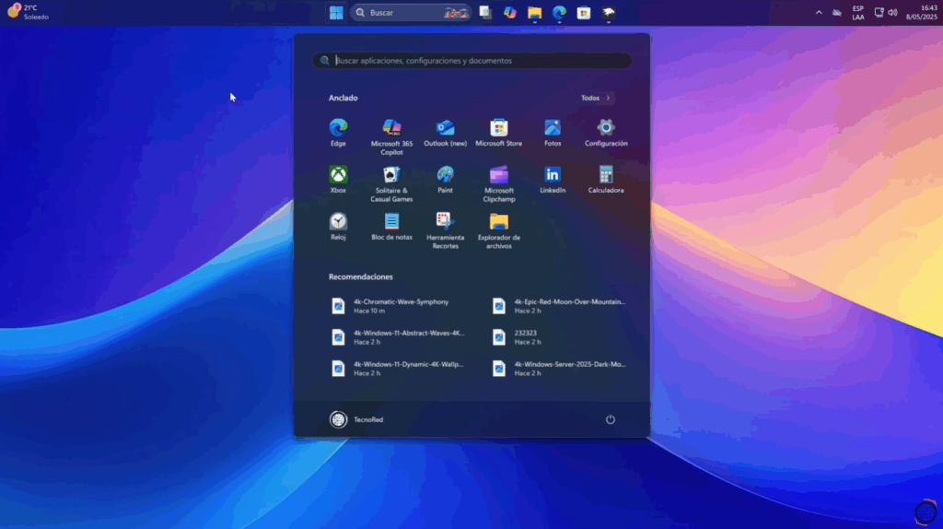This screenshot has width=943, height=529.
Task: Open the volume control in the system tray
Action: pyautogui.click(x=892, y=13)
